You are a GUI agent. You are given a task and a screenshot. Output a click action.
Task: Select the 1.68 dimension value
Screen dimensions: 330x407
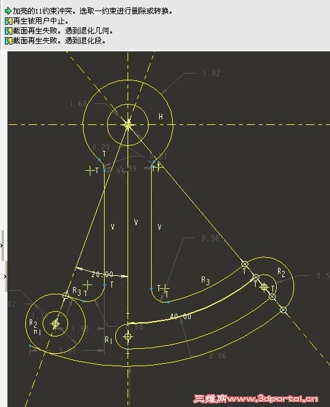78,104
